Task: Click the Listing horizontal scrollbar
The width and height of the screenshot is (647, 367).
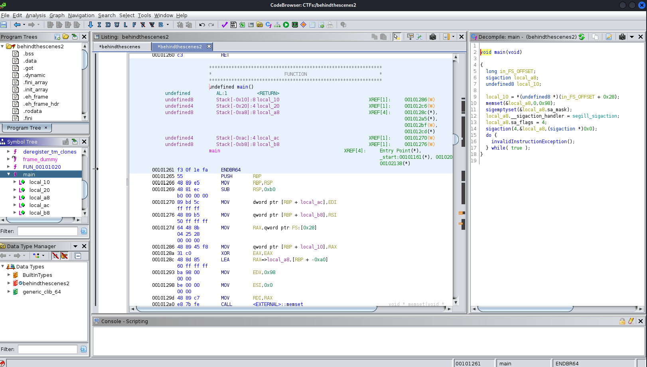Action: [x=256, y=309]
